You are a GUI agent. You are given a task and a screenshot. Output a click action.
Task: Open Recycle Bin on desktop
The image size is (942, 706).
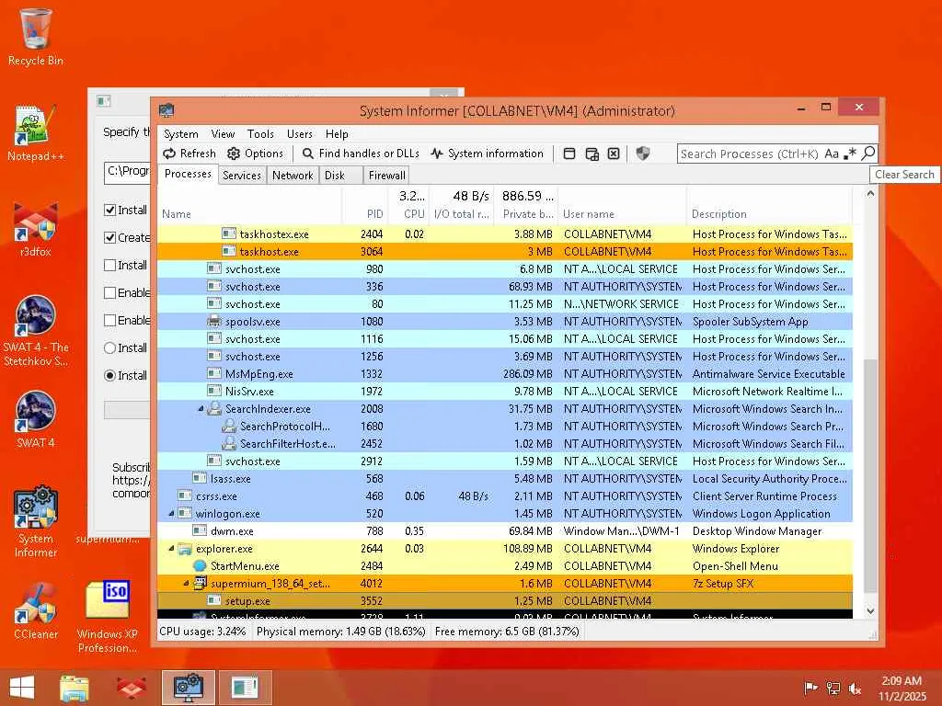coord(36,37)
